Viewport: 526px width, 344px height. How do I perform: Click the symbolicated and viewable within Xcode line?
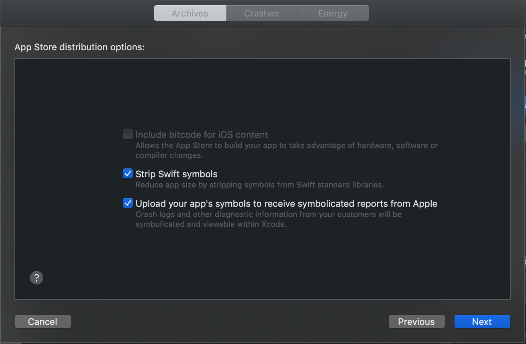click(x=211, y=224)
